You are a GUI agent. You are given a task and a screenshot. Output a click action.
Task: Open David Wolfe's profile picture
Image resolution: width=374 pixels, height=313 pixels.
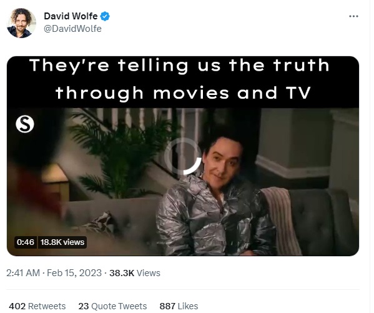[x=21, y=23]
